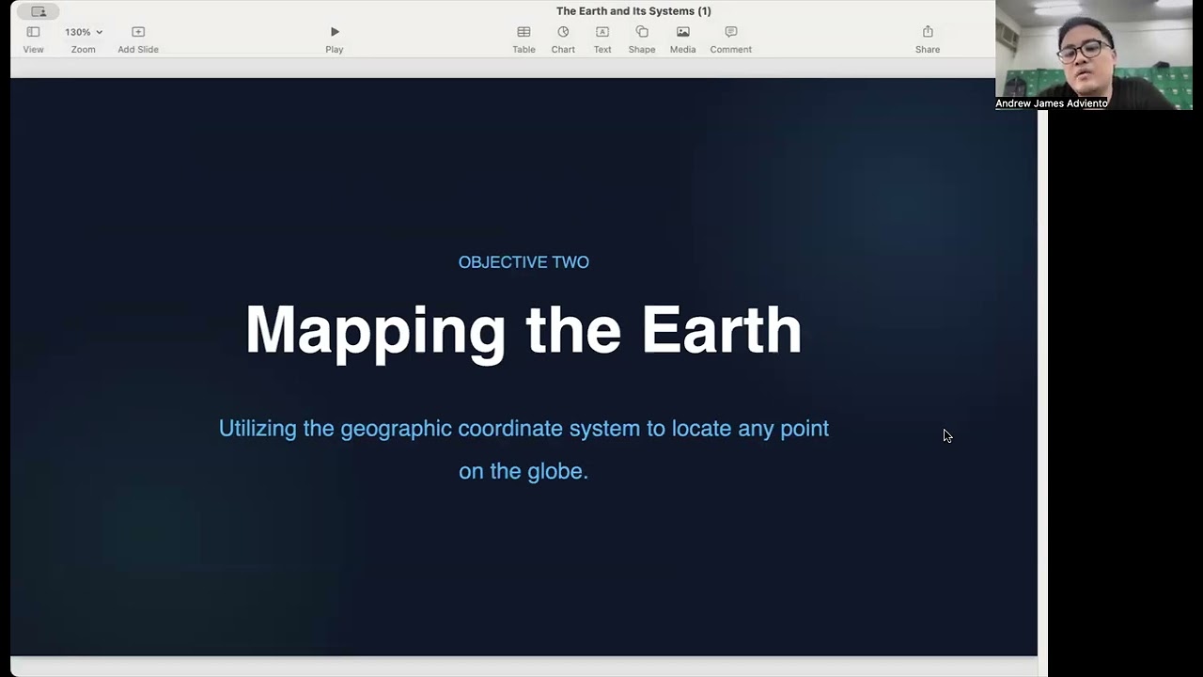This screenshot has height=677, width=1203.
Task: Open the View sidebar options
Action: click(33, 39)
